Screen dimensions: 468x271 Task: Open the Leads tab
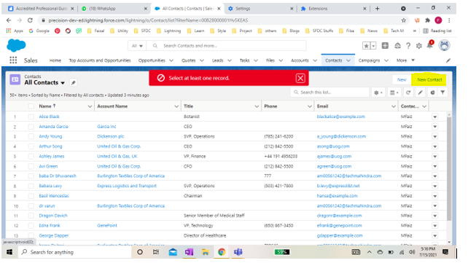pyautogui.click(x=217, y=60)
